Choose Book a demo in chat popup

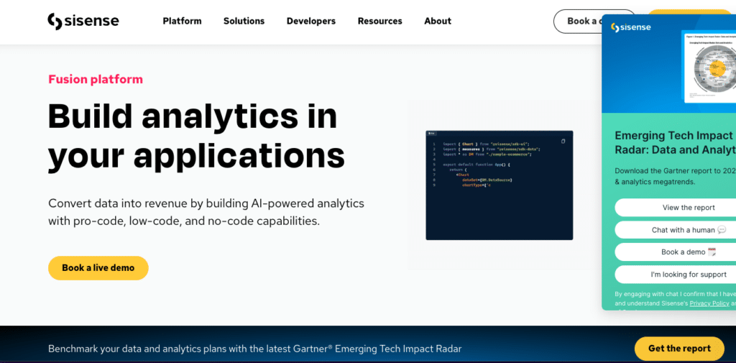676,252
